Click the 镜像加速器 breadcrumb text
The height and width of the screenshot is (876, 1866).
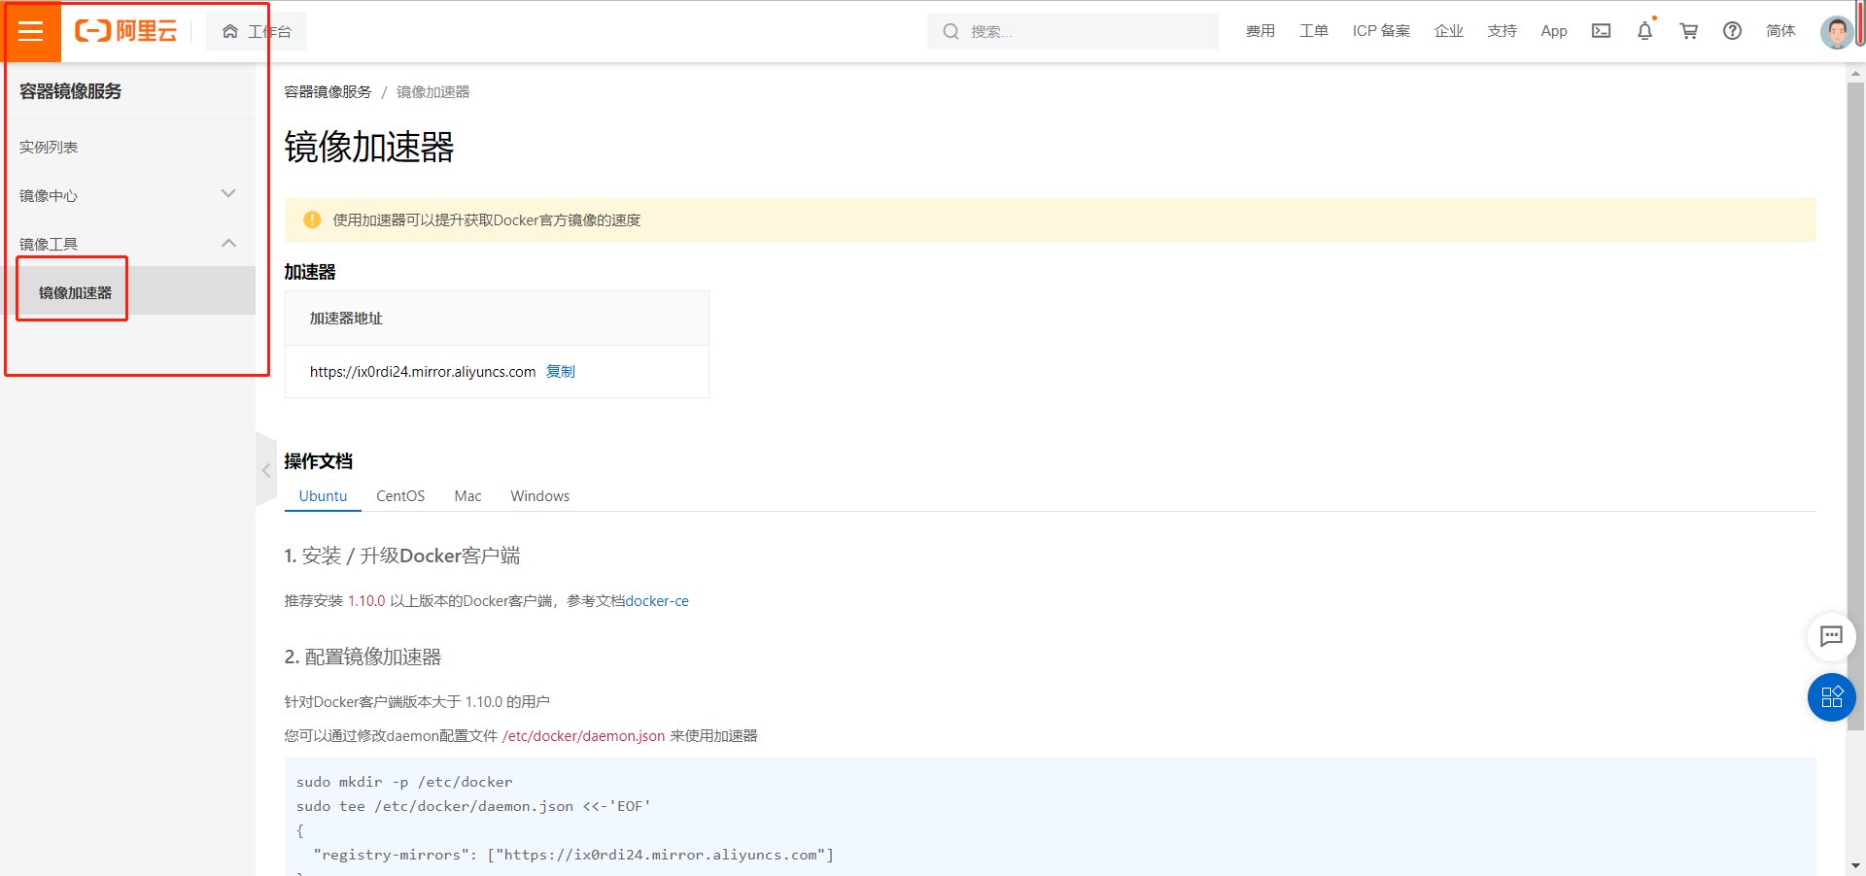432,91
